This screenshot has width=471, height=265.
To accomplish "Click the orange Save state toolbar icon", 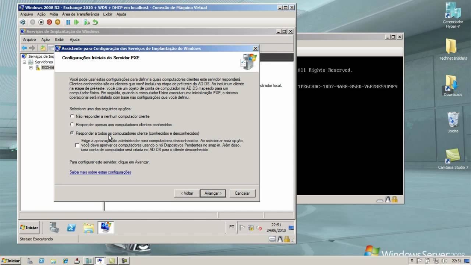I will tap(57, 22).
